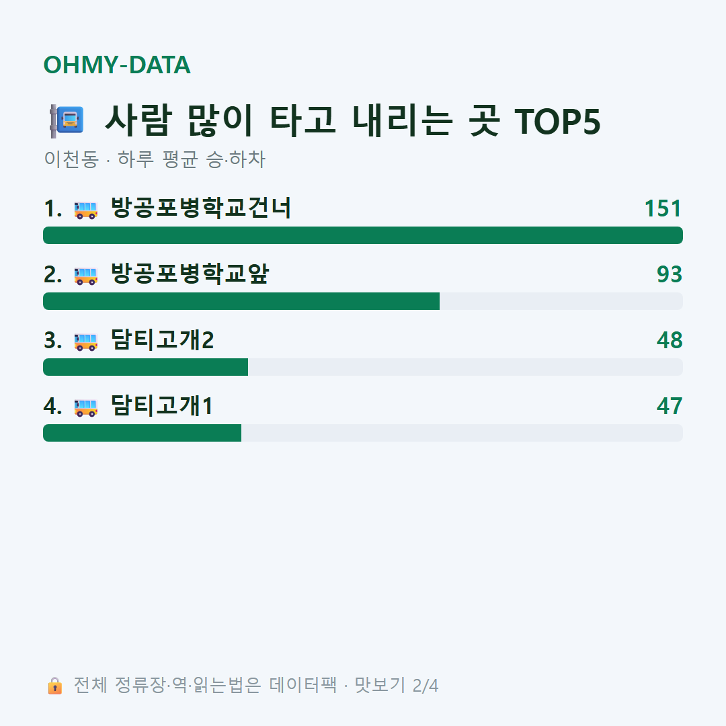
Task: Click the bus icon next to 방공포병학교건너
Action: [x=85, y=210]
